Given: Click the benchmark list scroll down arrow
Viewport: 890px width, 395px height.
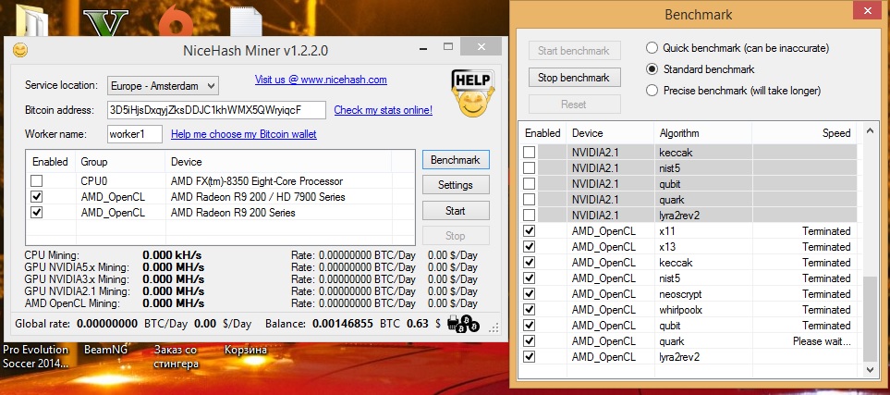Looking at the screenshot, I should [871, 369].
